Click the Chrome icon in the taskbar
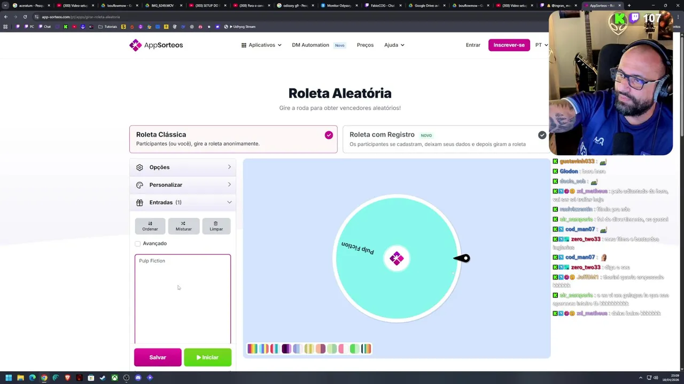The width and height of the screenshot is (684, 384). (44, 378)
